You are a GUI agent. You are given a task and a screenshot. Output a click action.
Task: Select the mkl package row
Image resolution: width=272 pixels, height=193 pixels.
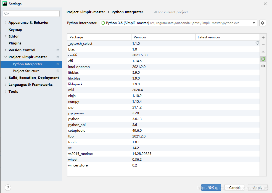163,90
